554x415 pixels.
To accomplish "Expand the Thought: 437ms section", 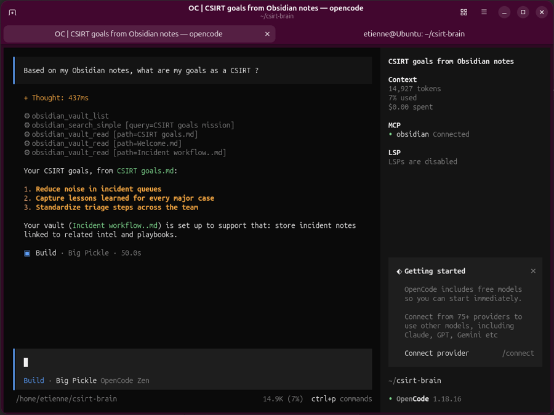I will (x=56, y=98).
